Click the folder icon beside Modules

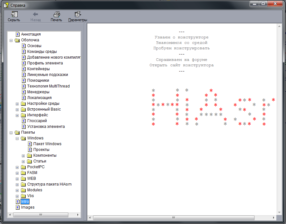click(x=23, y=190)
